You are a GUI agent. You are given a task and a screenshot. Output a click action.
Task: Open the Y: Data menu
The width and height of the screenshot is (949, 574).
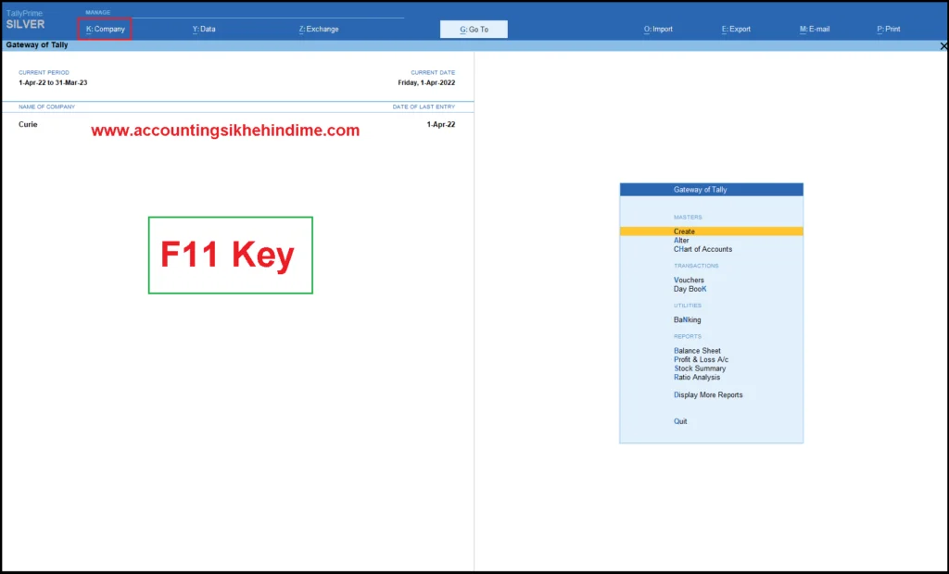point(204,29)
